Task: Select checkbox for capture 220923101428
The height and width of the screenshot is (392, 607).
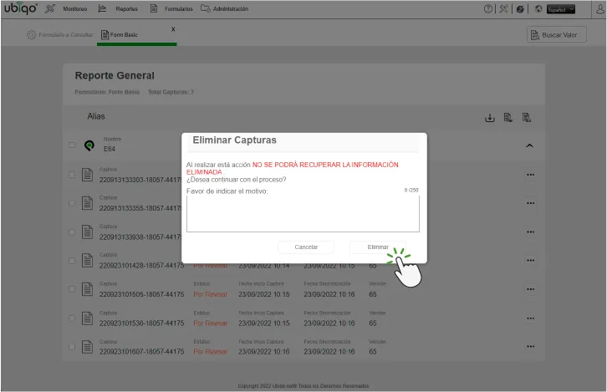Action: click(72, 261)
